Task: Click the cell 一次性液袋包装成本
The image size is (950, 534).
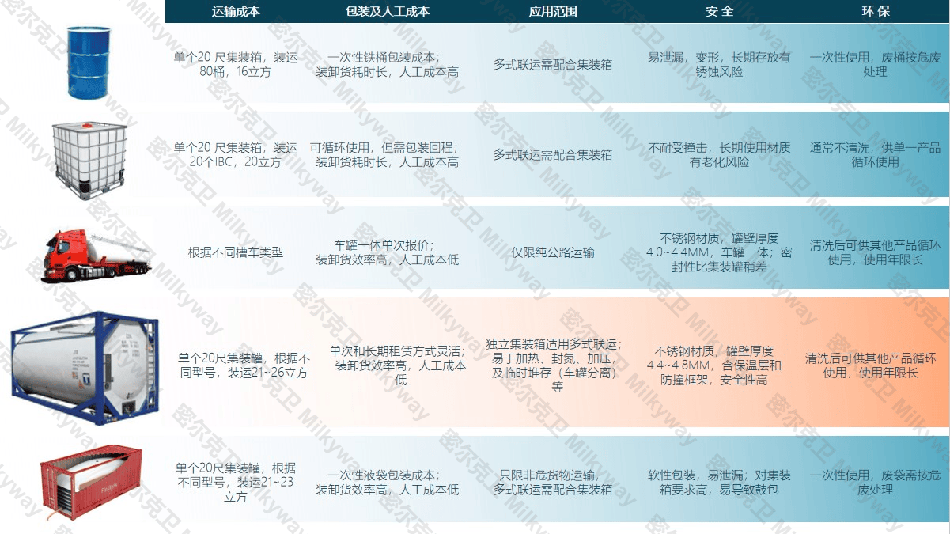Action: click(x=388, y=482)
